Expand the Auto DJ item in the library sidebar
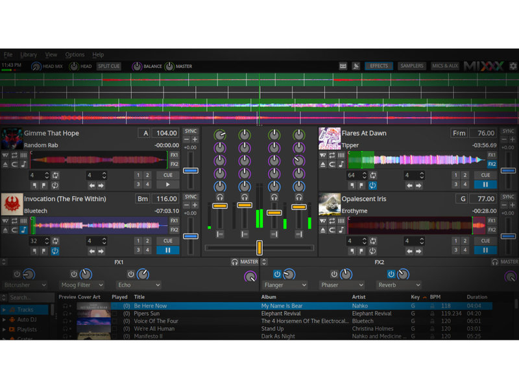The image size is (519, 389). tap(5, 320)
